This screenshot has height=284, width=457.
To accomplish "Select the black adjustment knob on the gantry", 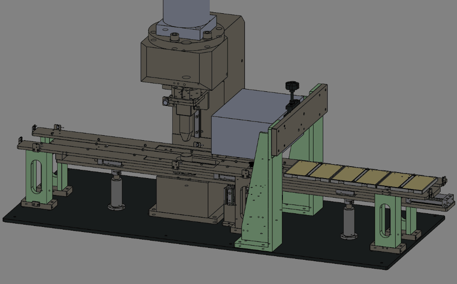I will coord(290,86).
